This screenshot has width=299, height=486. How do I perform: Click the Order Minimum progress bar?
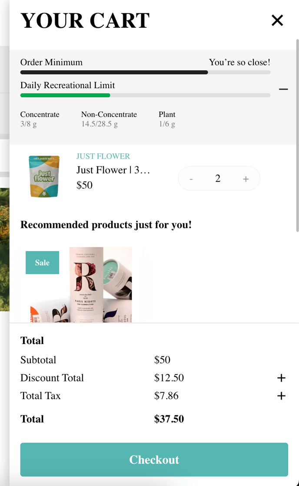[x=146, y=73]
